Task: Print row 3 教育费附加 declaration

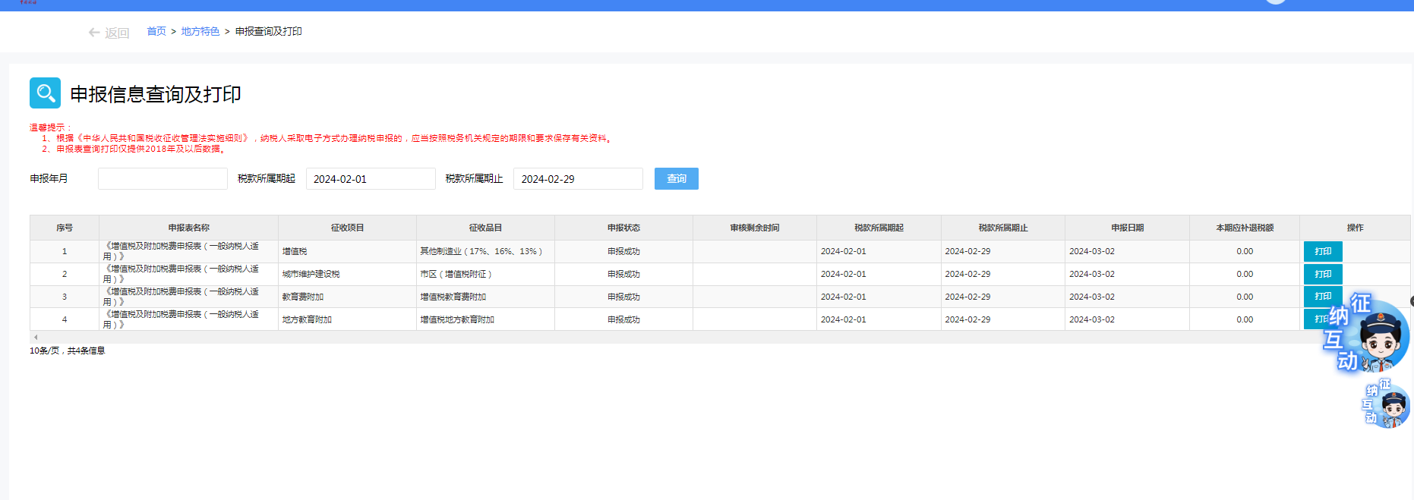Action: tap(1322, 297)
